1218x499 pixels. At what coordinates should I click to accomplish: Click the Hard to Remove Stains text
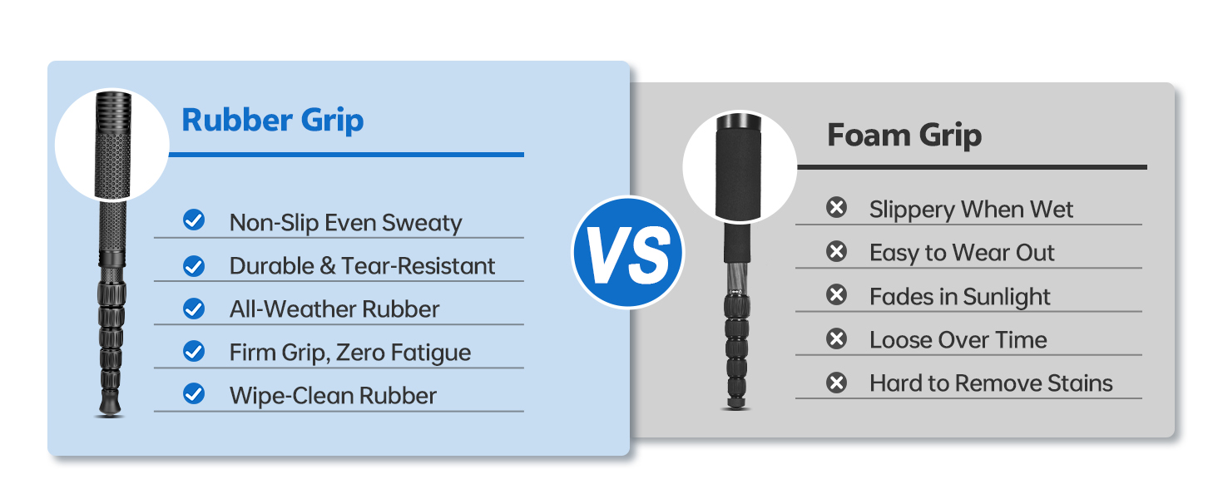991,383
